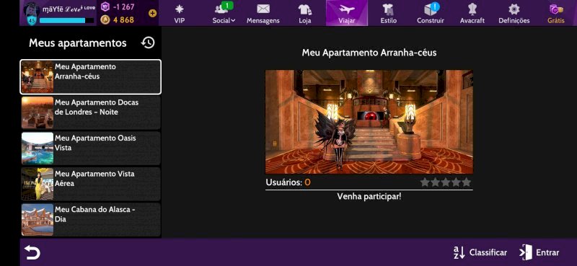Select Meu Cabana do Alasca – Dia

click(x=91, y=220)
